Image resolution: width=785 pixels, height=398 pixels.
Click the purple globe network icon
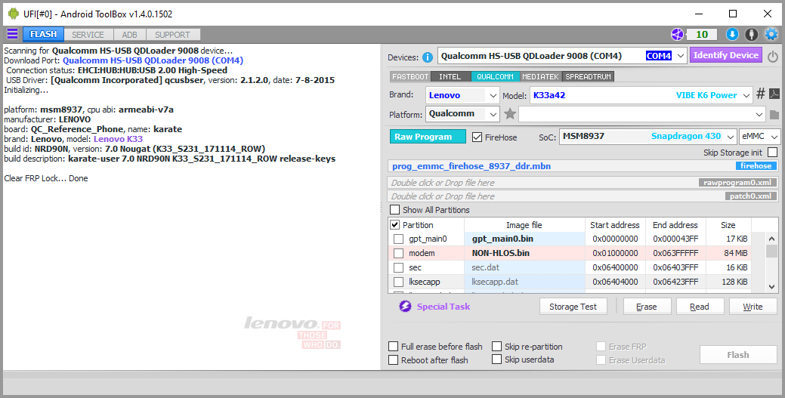677,34
